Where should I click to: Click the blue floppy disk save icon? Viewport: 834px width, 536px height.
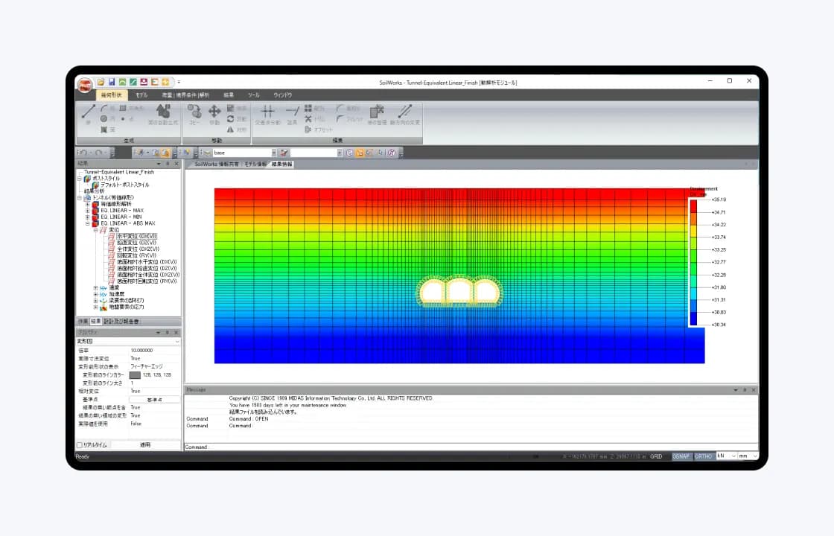pyautogui.click(x=112, y=83)
